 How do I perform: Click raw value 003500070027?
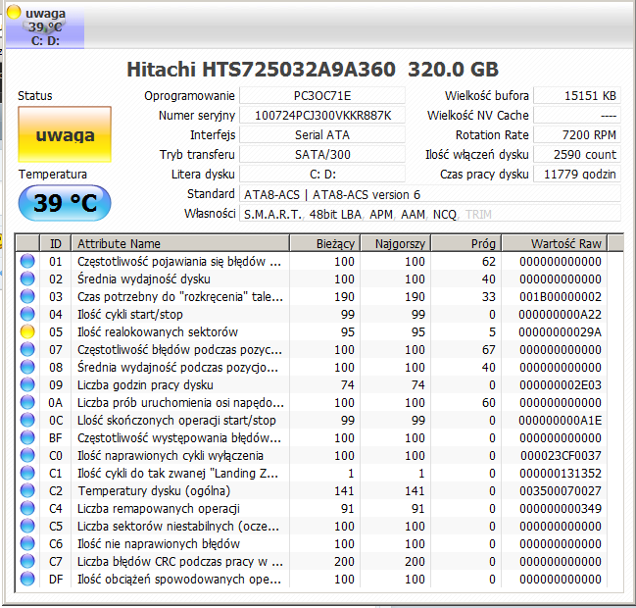coord(561,491)
